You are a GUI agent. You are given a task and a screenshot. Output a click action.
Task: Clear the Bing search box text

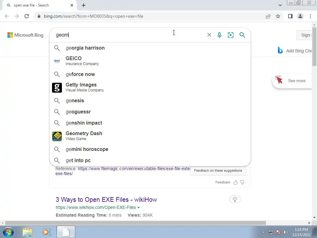click(x=209, y=35)
